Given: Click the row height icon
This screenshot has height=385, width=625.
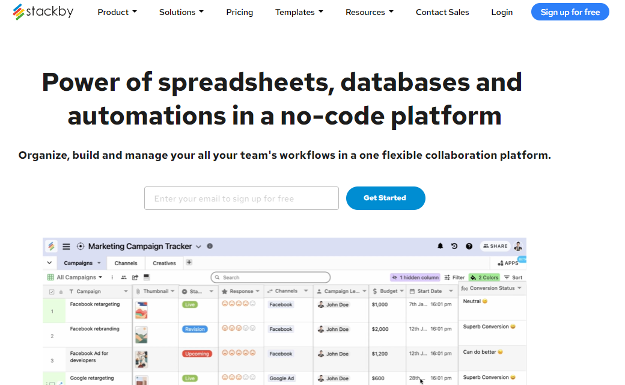Looking at the screenshot, I should click(147, 277).
